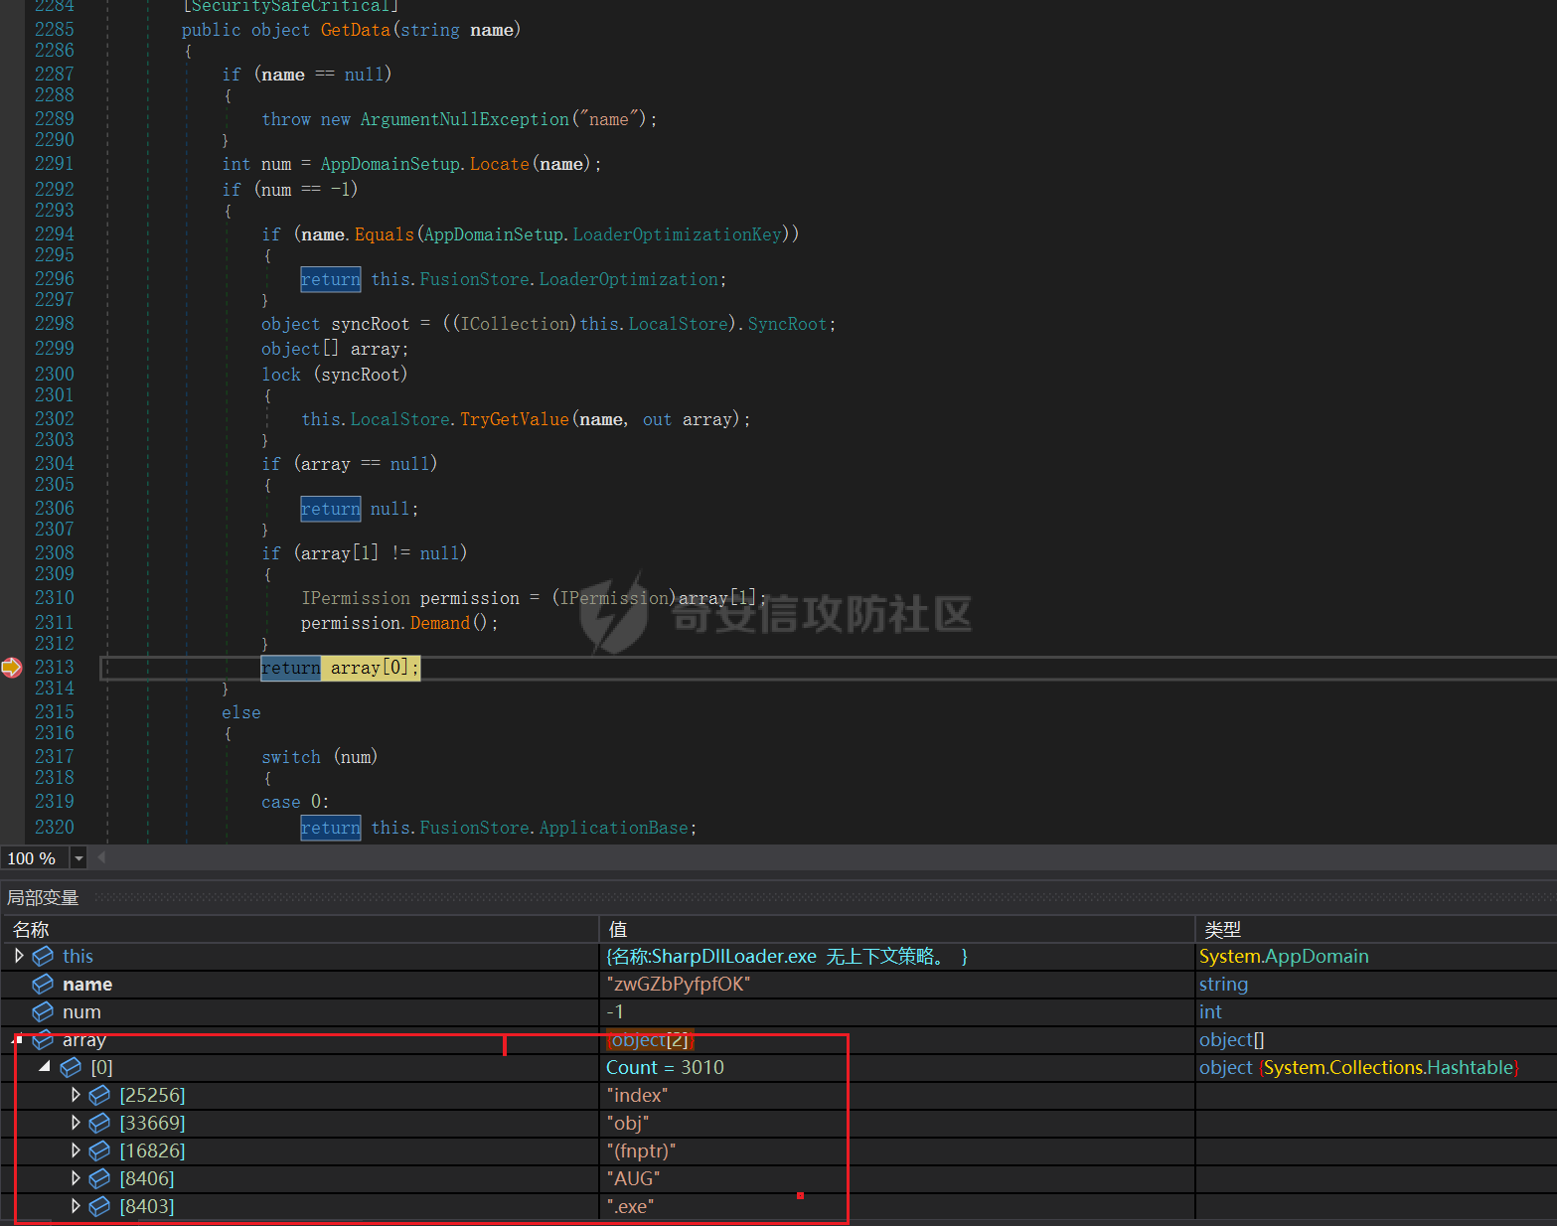The image size is (1557, 1226).
Task: Click the variable icon beside 'array'
Action: (43, 1039)
